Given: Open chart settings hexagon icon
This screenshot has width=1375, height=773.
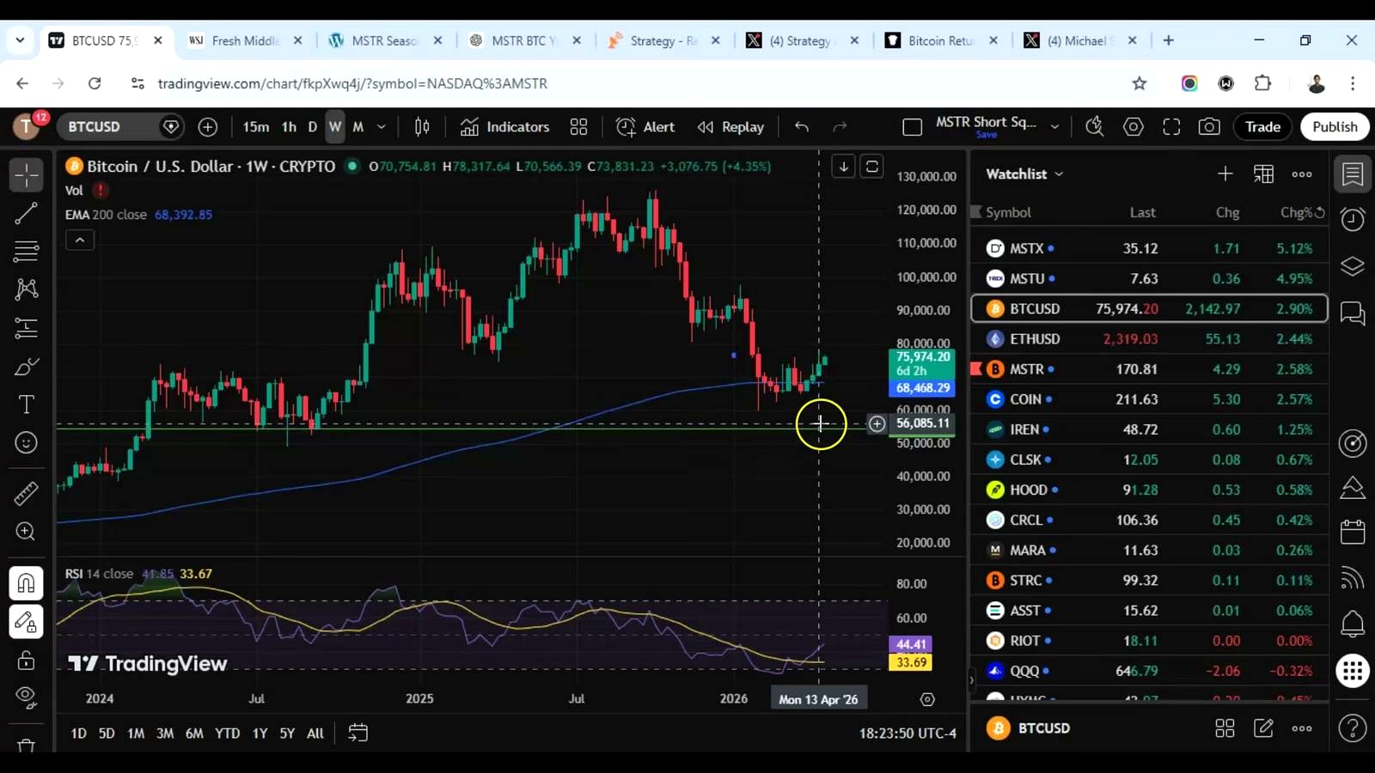Looking at the screenshot, I should 1134,127.
